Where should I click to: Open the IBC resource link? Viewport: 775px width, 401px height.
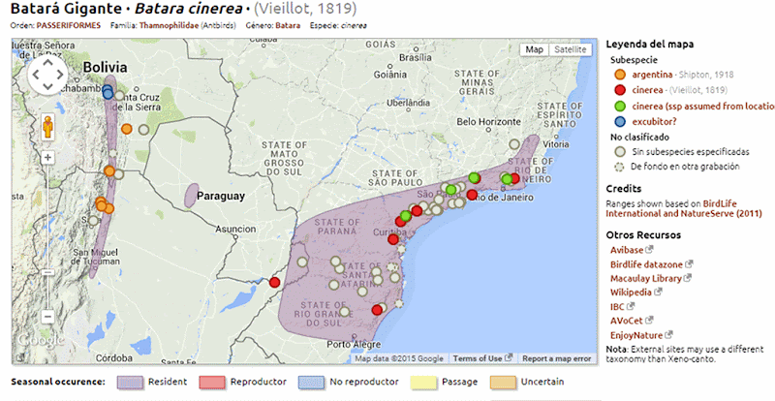pos(617,306)
